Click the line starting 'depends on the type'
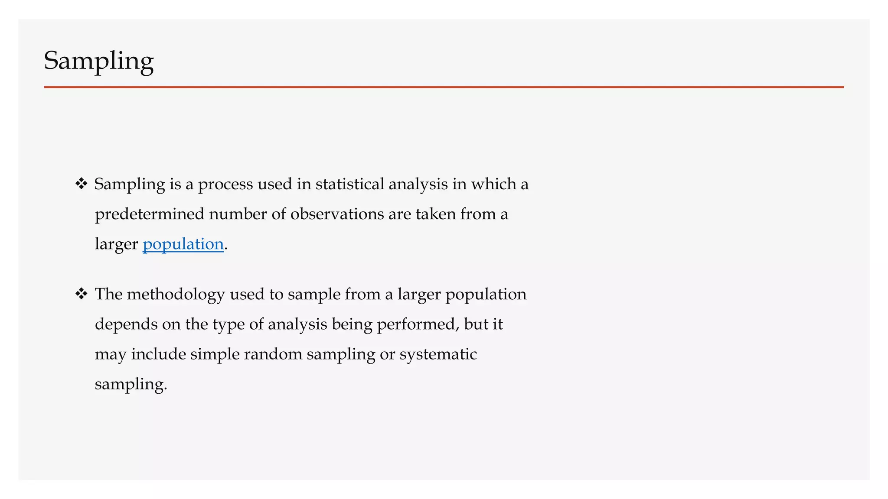 (299, 324)
